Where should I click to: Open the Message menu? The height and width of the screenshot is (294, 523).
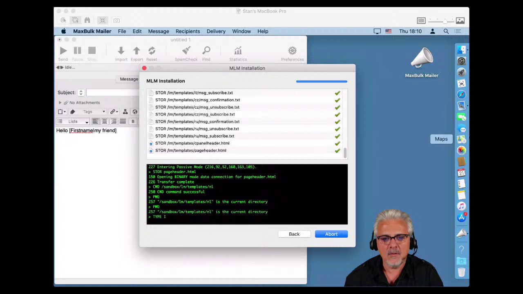(x=159, y=31)
